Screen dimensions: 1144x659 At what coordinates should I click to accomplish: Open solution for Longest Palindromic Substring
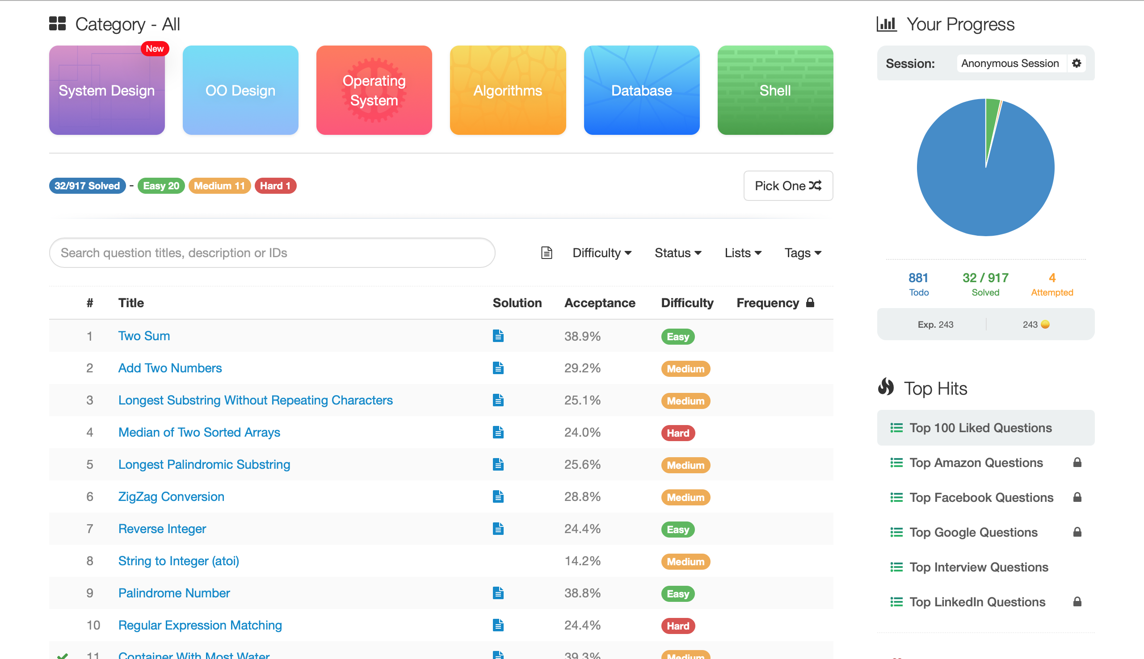498,464
